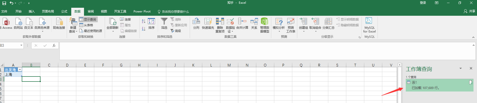Open the Sort (排序) dialog
This screenshot has width=477, height=103.
(151, 23)
